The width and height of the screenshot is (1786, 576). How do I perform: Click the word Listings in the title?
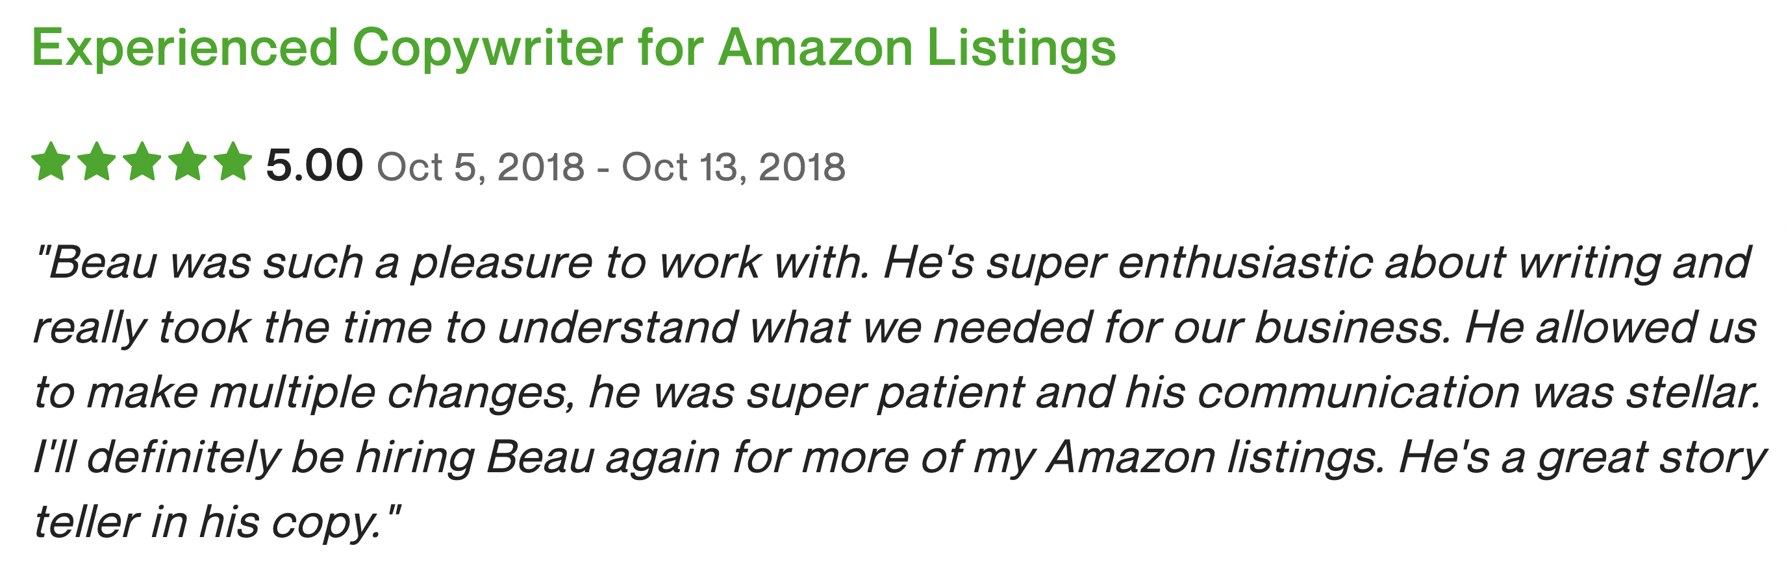point(1022,49)
